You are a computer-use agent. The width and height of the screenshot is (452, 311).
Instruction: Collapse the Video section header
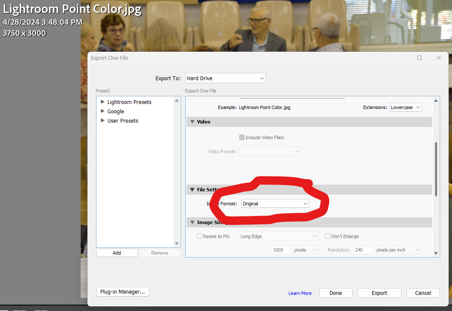192,122
